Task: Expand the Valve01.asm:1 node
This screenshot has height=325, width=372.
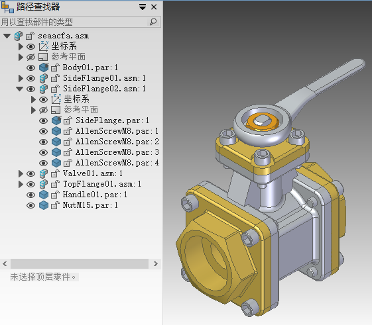Action: [21, 173]
